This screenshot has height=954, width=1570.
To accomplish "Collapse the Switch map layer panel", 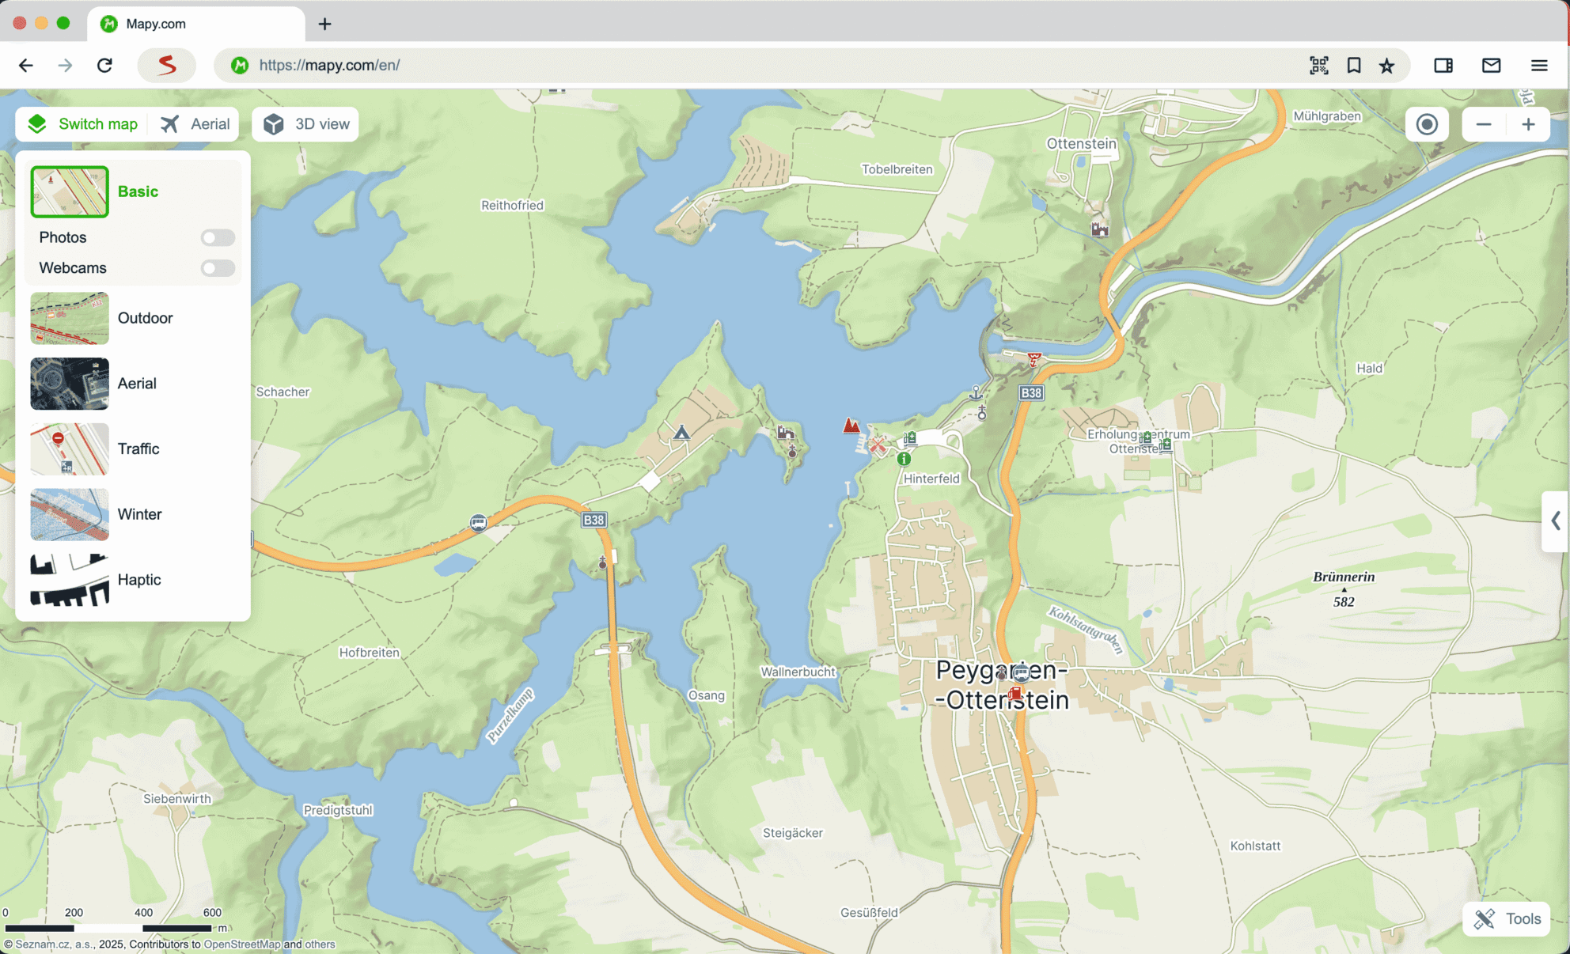I will (x=82, y=124).
